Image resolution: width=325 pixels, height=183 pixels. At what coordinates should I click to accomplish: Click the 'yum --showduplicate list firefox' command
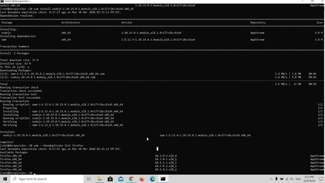58,146
